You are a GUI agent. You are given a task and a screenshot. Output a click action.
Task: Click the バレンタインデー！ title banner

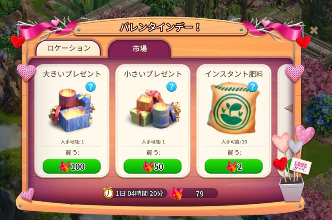160,27
